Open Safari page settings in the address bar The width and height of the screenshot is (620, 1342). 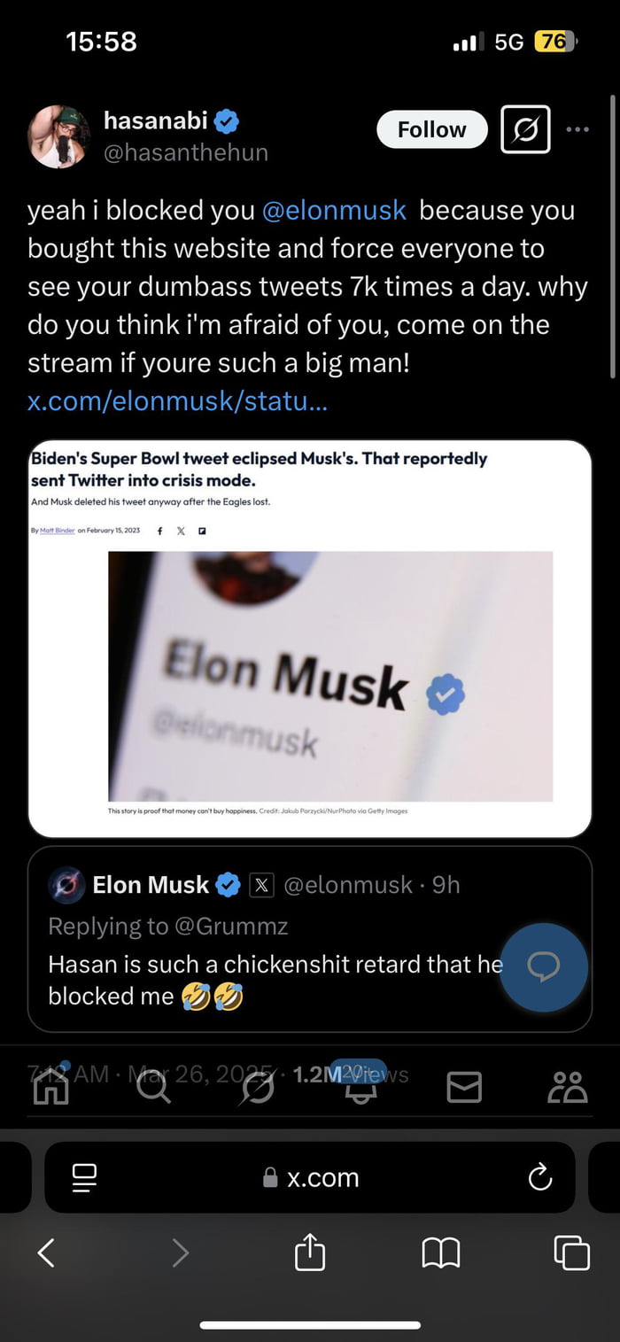point(84,1177)
